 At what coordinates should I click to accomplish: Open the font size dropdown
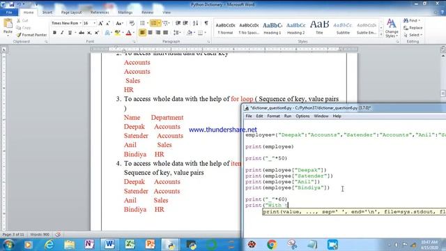coord(95,23)
